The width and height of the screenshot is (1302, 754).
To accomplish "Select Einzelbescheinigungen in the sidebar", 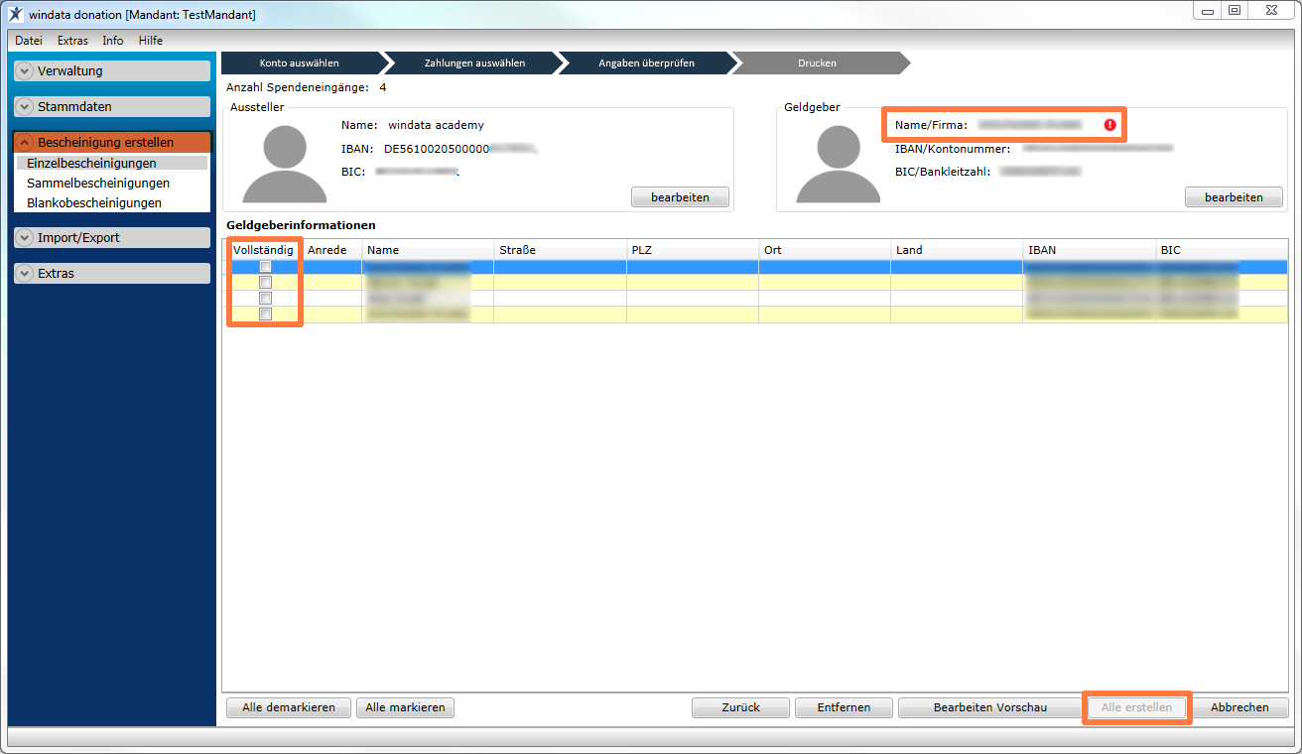I will [x=111, y=163].
